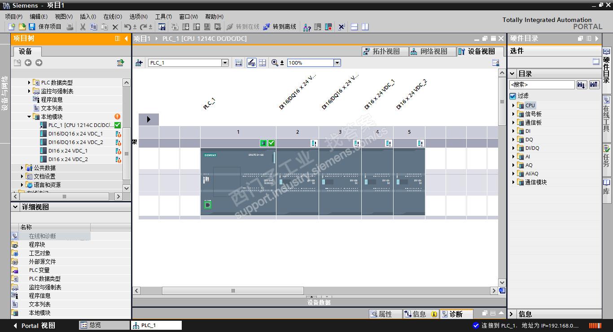The width and height of the screenshot is (613, 332).
Task: Select the PLC_1 CPU module in rack
Action: coord(238,182)
